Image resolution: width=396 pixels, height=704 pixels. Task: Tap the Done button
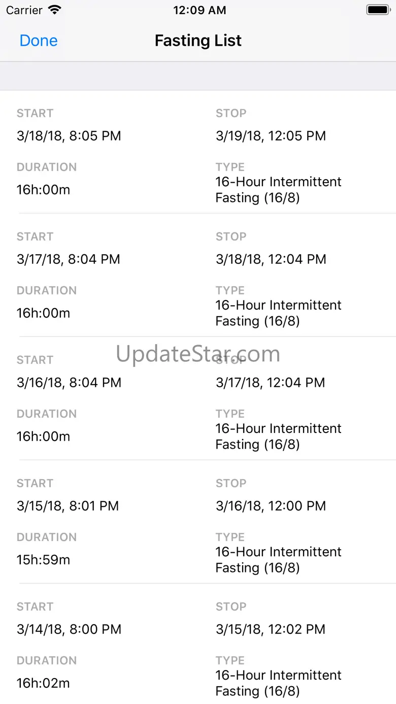pos(39,41)
